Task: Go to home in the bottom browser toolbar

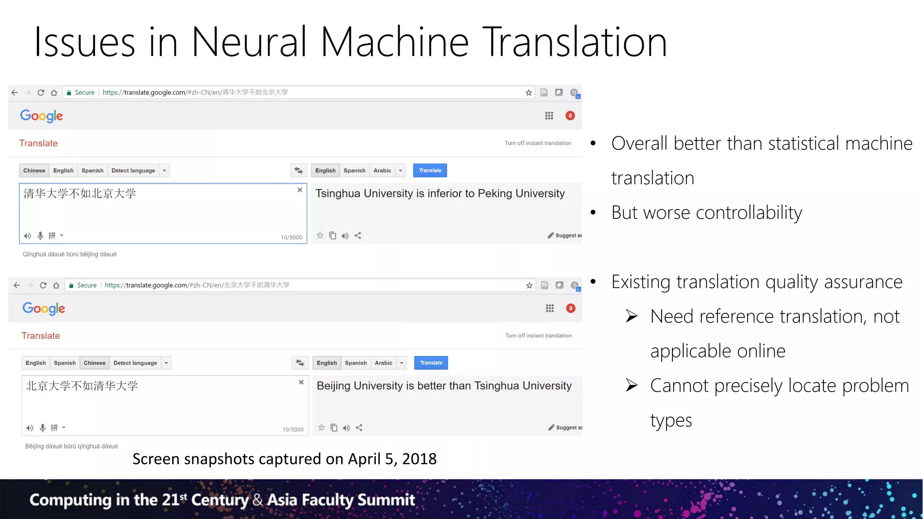Action: (x=56, y=285)
